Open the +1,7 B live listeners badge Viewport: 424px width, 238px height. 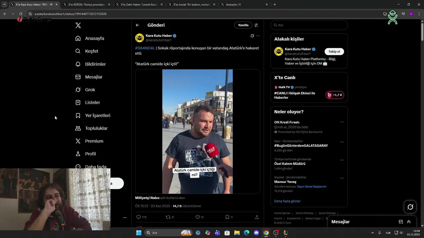(335, 95)
